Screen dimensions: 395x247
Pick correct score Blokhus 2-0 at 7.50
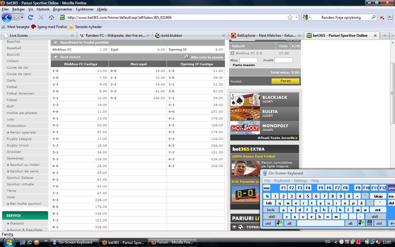[x=80, y=77]
